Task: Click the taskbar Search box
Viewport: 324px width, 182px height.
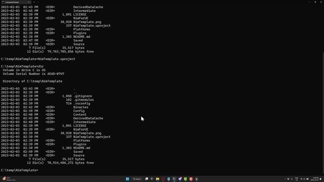Action: (x=137, y=179)
